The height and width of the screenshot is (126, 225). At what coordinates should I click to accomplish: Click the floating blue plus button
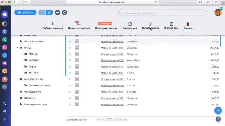point(218,111)
